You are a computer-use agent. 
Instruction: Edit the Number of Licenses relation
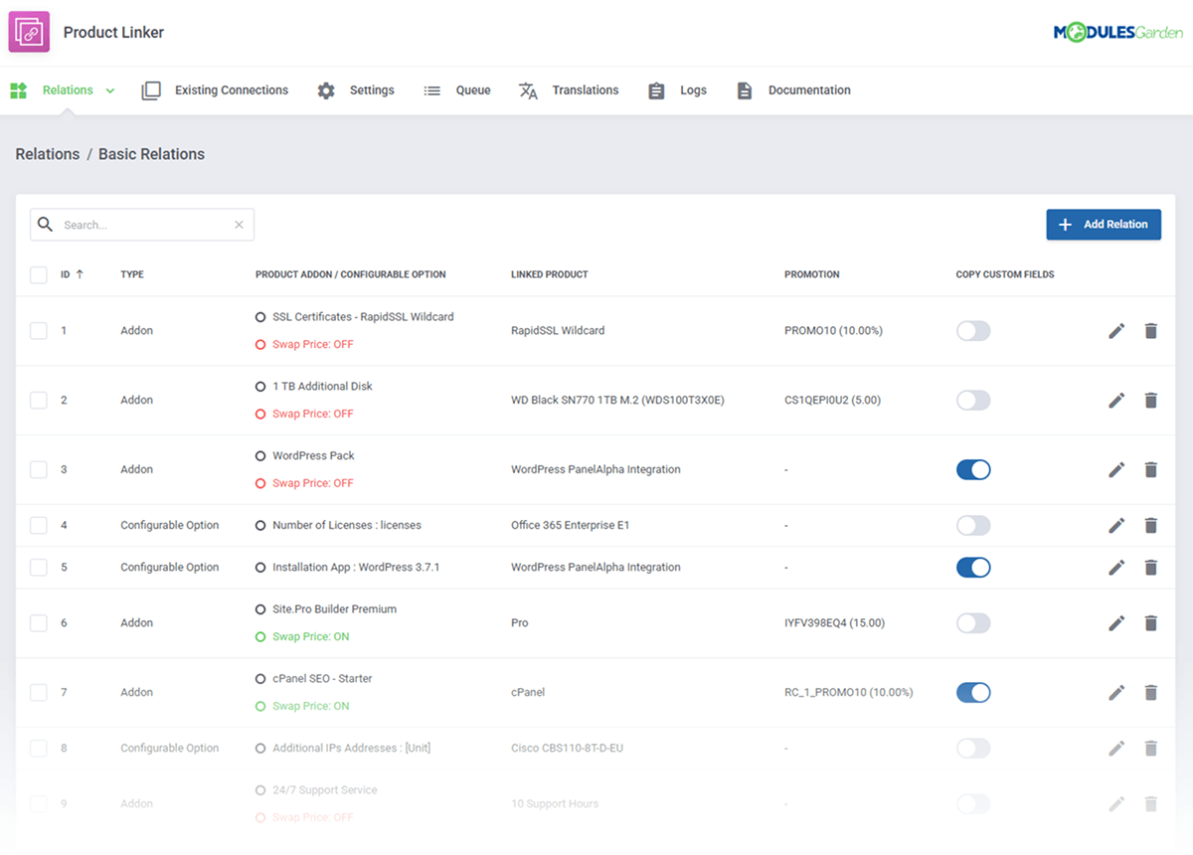(1116, 526)
